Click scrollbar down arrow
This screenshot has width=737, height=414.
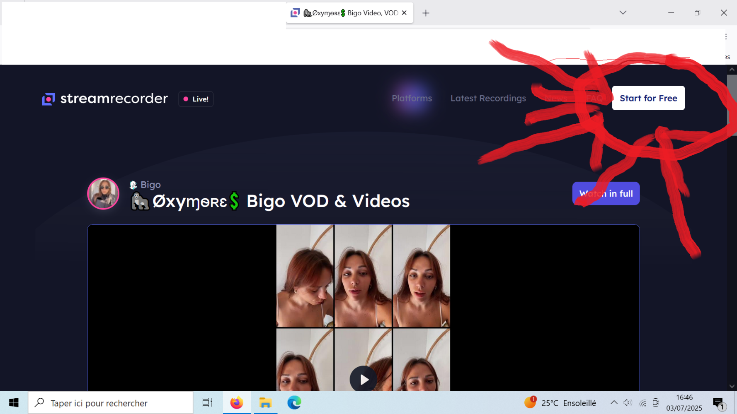732,386
